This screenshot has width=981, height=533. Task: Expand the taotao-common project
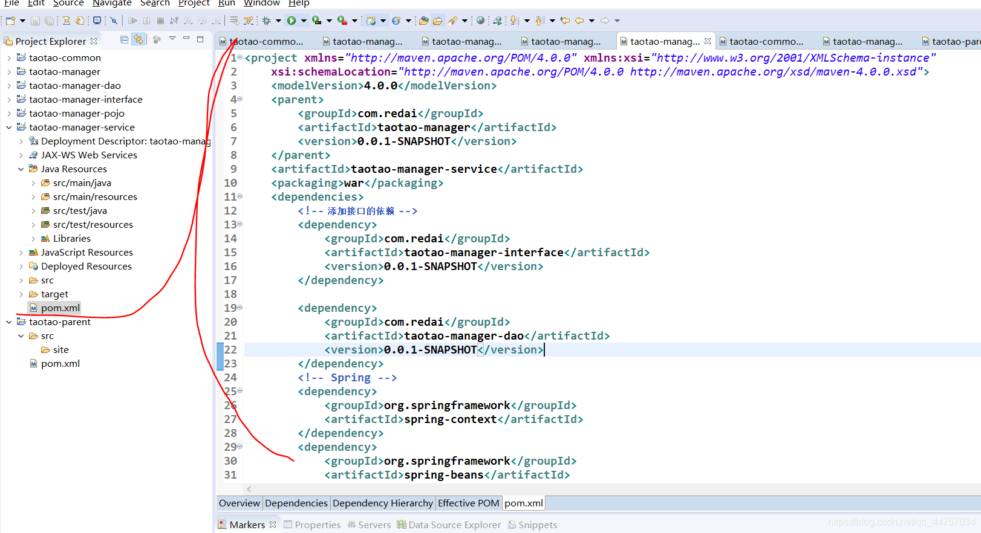(x=8, y=58)
